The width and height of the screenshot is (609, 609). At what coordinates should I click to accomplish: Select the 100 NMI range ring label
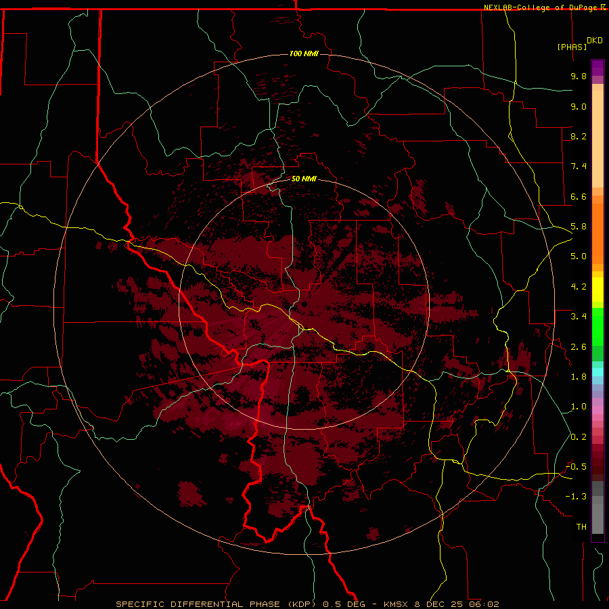pyautogui.click(x=304, y=53)
